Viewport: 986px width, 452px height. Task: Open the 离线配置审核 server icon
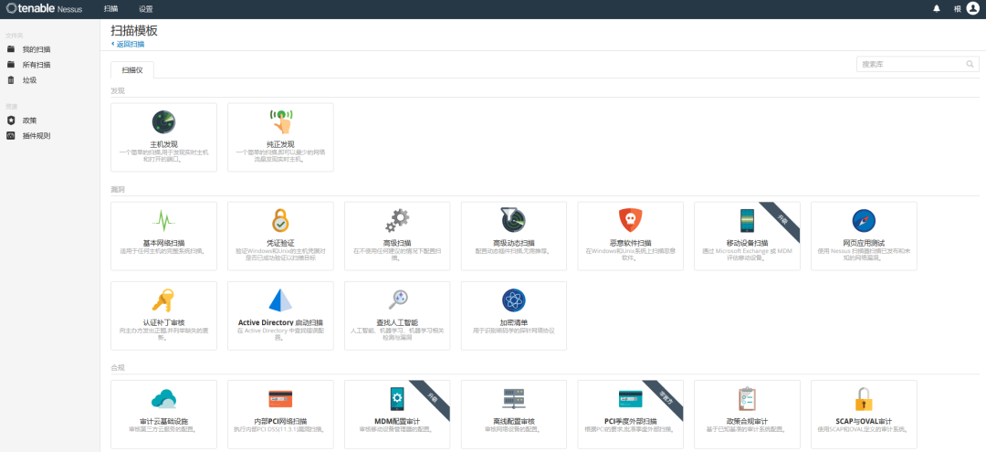click(514, 398)
